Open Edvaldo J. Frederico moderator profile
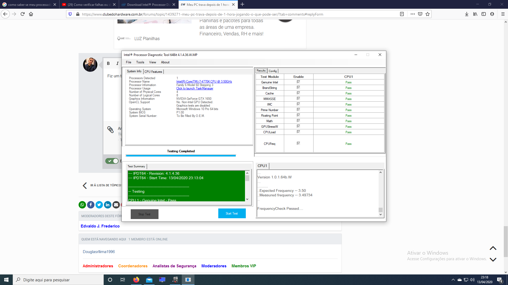 click(x=100, y=226)
